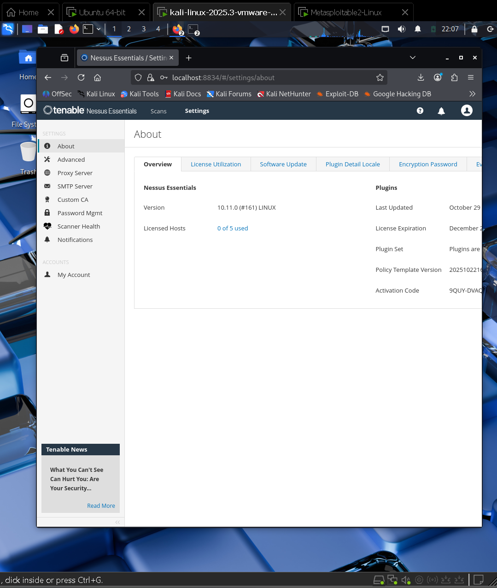Viewport: 497px width, 588px height.
Task: Bookmark this page with star icon
Action: (380, 77)
